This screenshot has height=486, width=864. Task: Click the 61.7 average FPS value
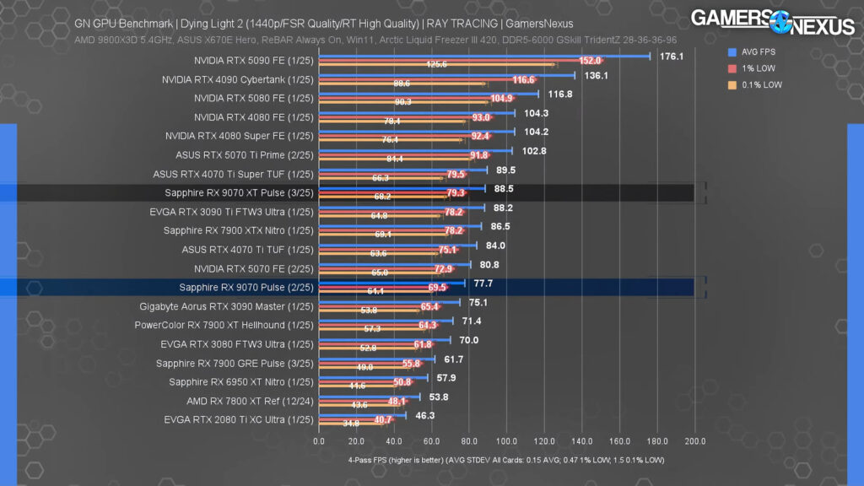pos(453,359)
